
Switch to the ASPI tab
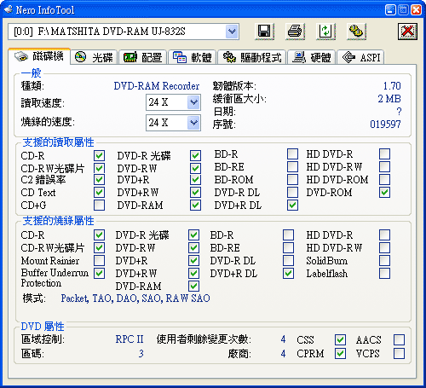360,57
